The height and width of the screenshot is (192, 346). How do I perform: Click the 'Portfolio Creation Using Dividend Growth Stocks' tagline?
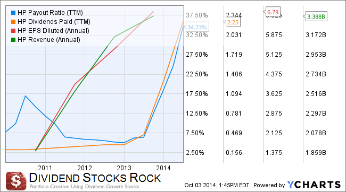click(84, 187)
